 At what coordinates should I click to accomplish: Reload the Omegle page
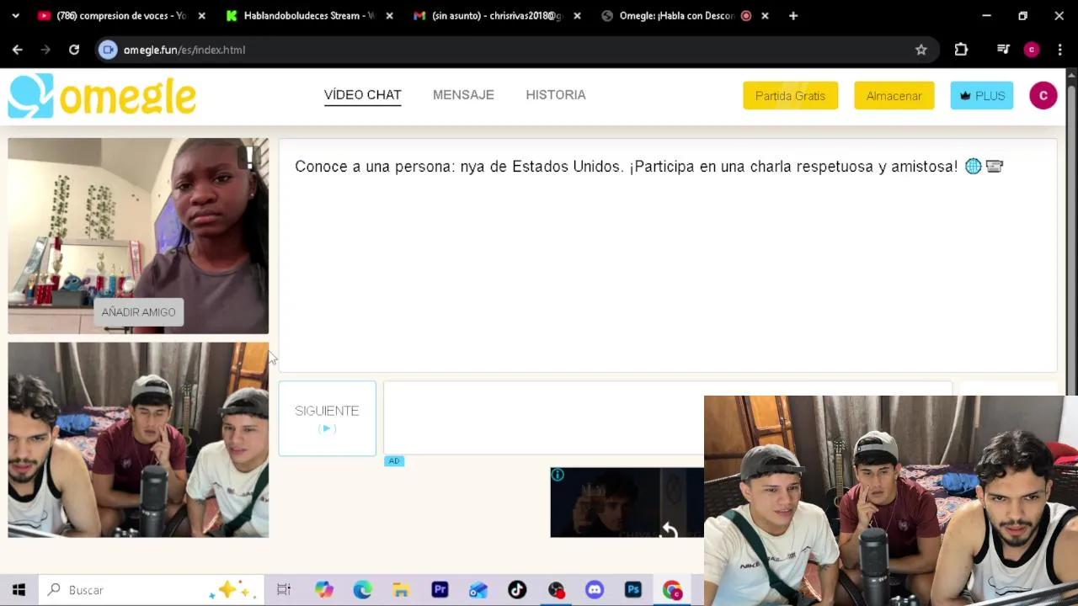[x=74, y=50]
